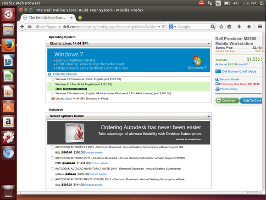Open the downloads arrow in toolbar
The image size is (266, 200).
click(239, 27)
